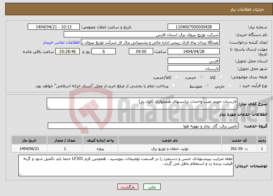
Task: Click service code cell ت -35-351
Action: coord(239,149)
